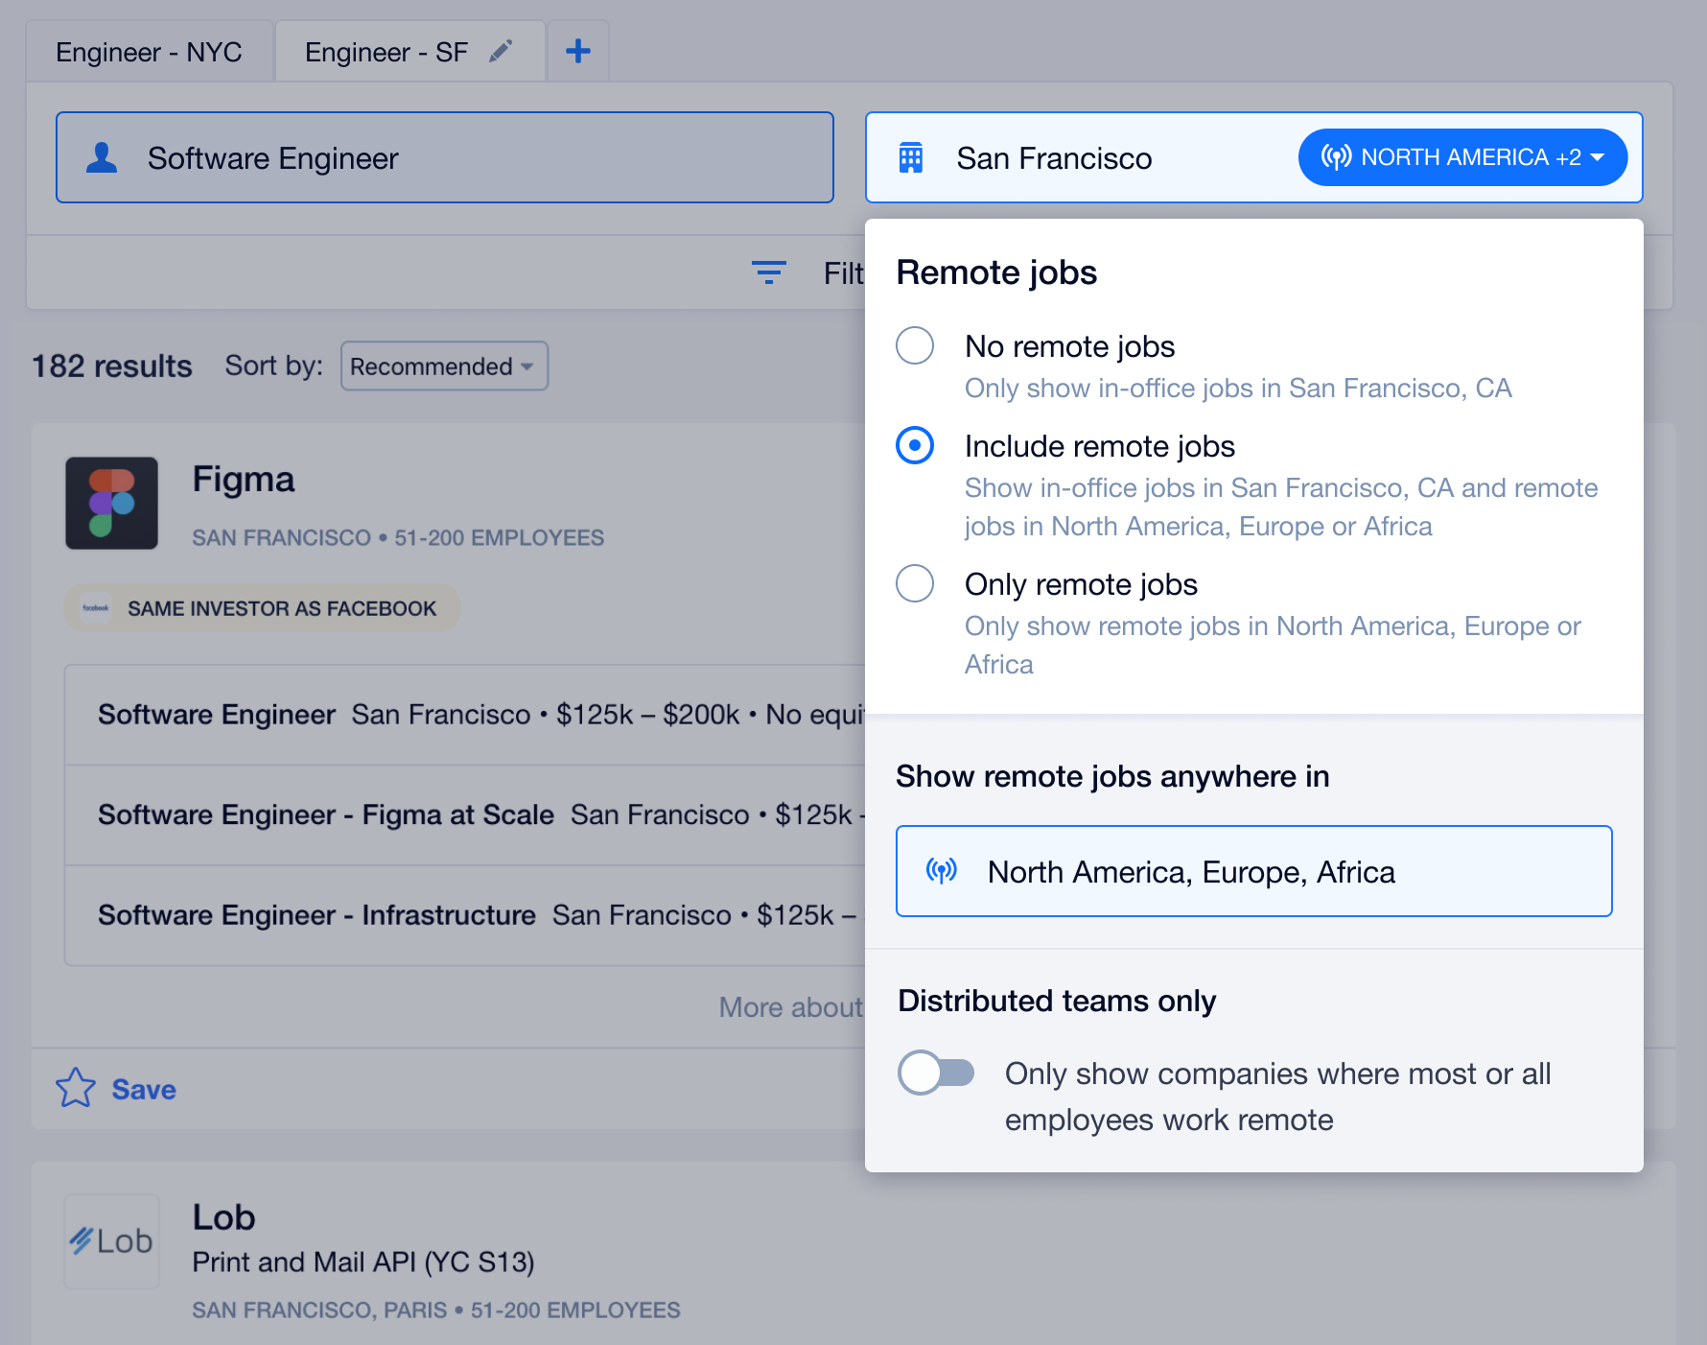Switch to the Engineer - NYC tab

[150, 52]
